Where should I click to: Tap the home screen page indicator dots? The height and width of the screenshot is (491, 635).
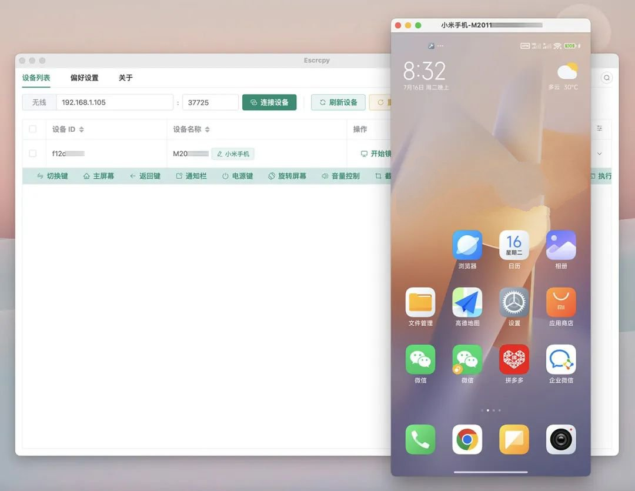[490, 410]
